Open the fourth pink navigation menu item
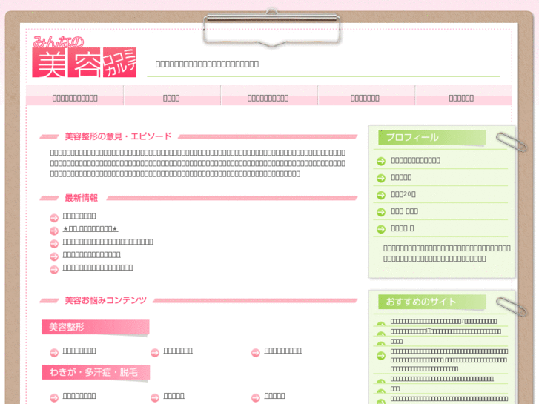The height and width of the screenshot is (404, 539). [366, 96]
